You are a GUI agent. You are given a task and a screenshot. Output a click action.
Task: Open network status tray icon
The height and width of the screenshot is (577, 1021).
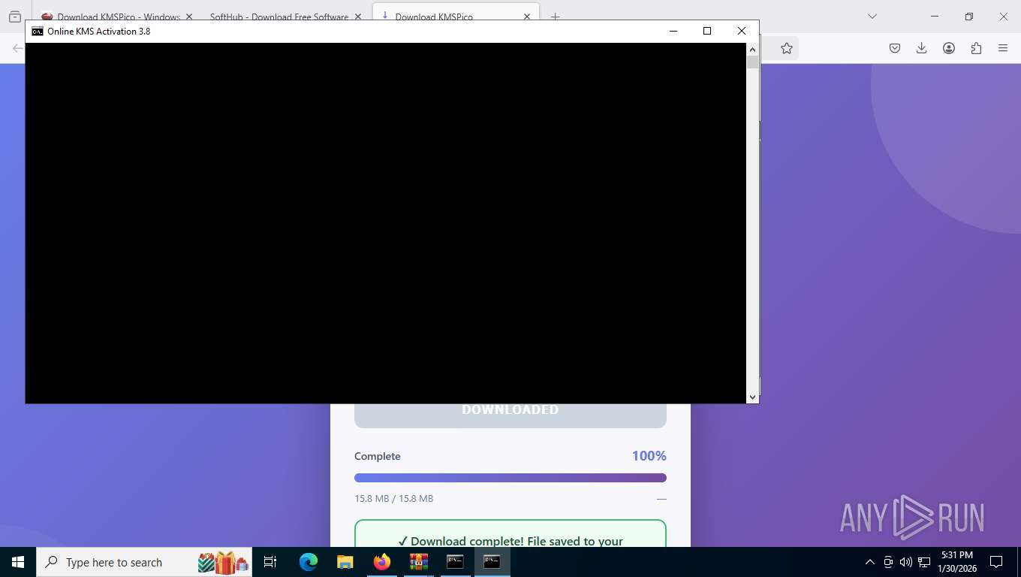pyautogui.click(x=924, y=562)
